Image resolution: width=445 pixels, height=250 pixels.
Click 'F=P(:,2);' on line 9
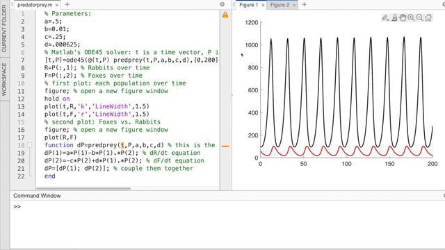tap(60, 76)
